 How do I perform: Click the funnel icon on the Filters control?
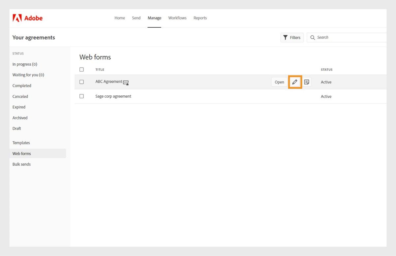286,37
